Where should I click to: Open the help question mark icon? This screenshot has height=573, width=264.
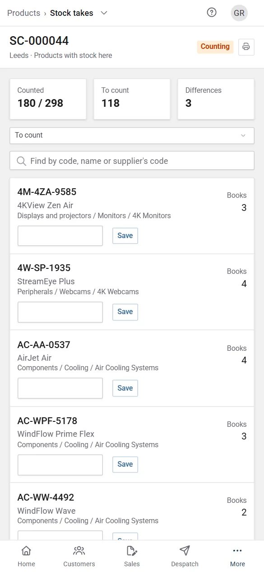click(212, 13)
